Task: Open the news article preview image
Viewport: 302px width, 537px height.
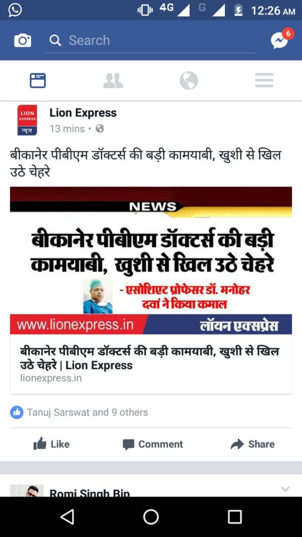Action: 151,261
